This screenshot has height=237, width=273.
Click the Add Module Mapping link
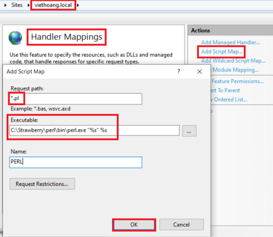coord(233,70)
